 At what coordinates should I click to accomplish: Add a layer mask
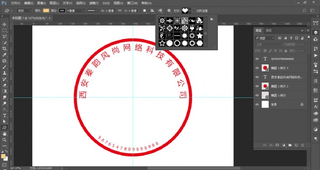pos(277,145)
